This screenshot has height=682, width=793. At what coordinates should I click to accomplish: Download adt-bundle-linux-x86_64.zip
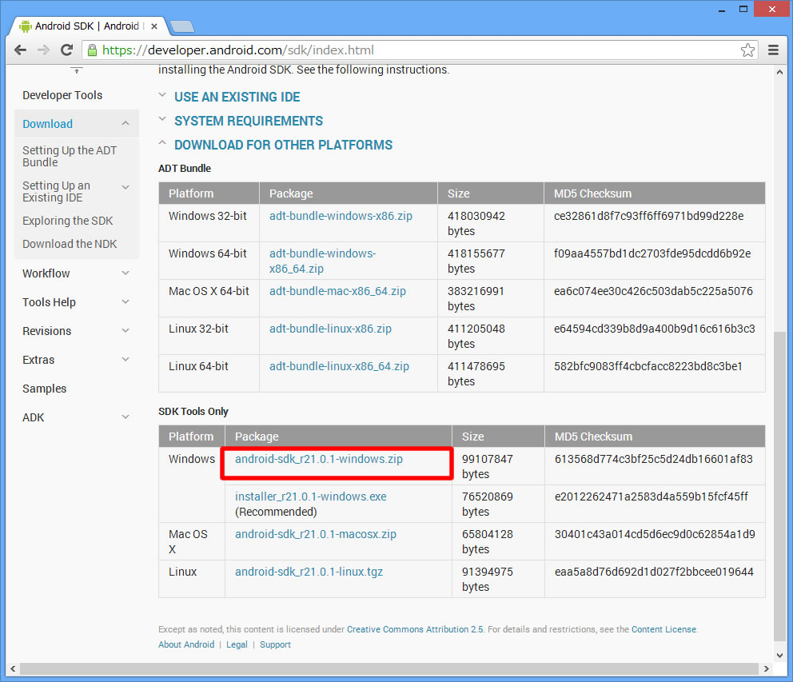click(339, 366)
